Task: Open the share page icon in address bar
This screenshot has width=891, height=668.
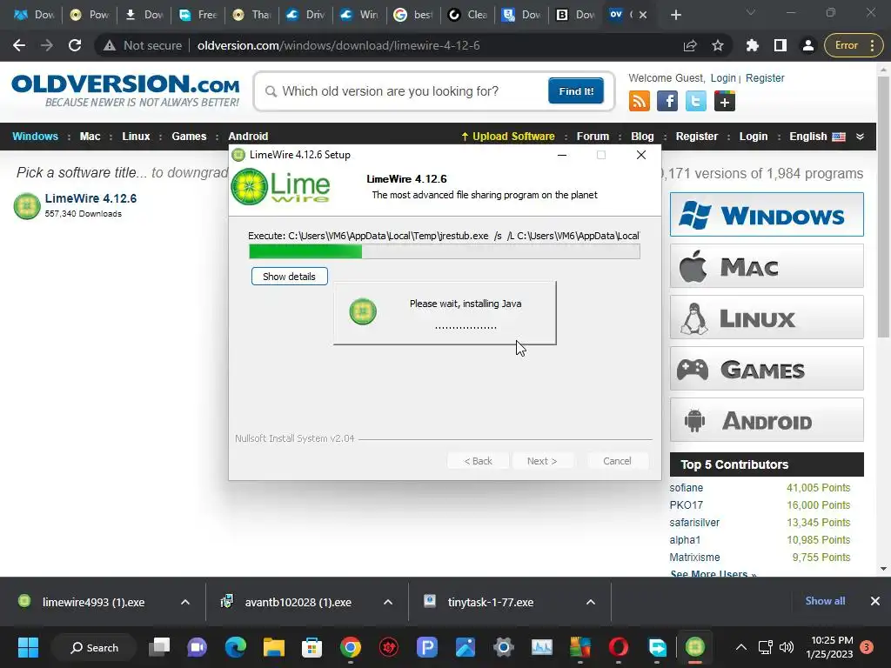Action: click(x=690, y=45)
